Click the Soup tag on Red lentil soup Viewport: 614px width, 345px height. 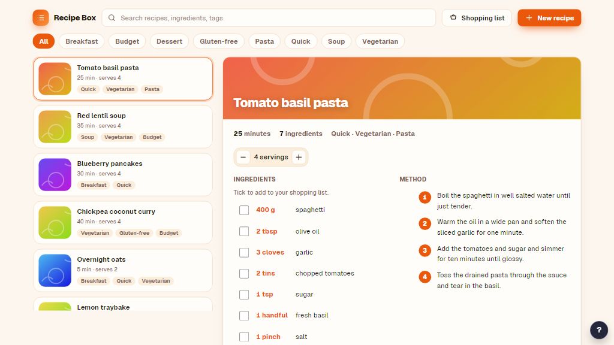[x=88, y=137]
